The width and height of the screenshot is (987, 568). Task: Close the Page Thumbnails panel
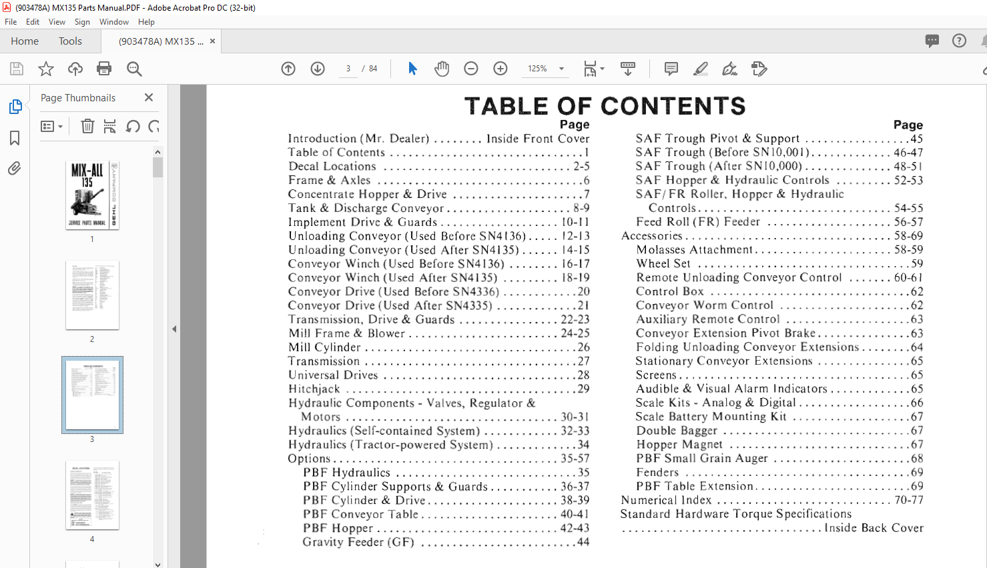click(149, 97)
